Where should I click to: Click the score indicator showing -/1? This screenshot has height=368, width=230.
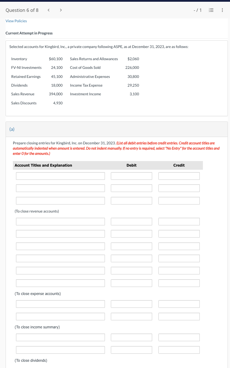pos(197,10)
